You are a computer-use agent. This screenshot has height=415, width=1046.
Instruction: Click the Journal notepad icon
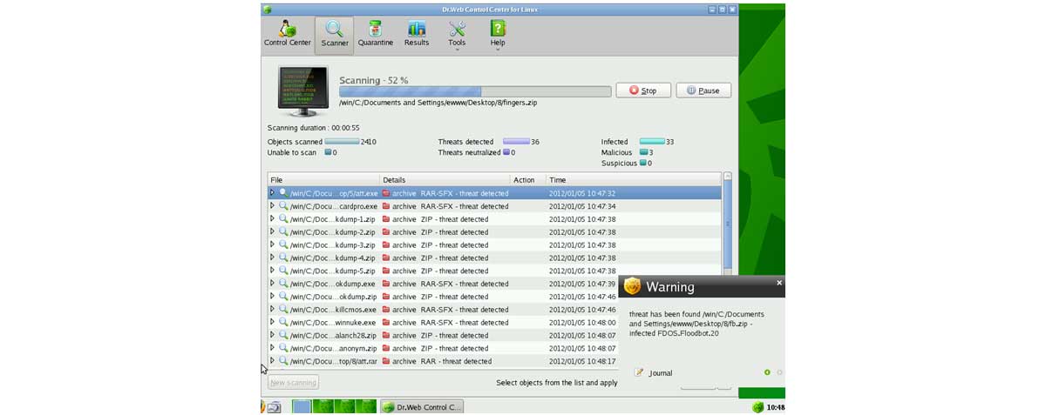point(640,372)
